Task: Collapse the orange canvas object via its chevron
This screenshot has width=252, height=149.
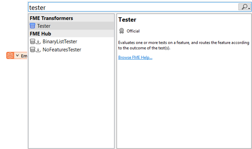Action: [x=17, y=55]
